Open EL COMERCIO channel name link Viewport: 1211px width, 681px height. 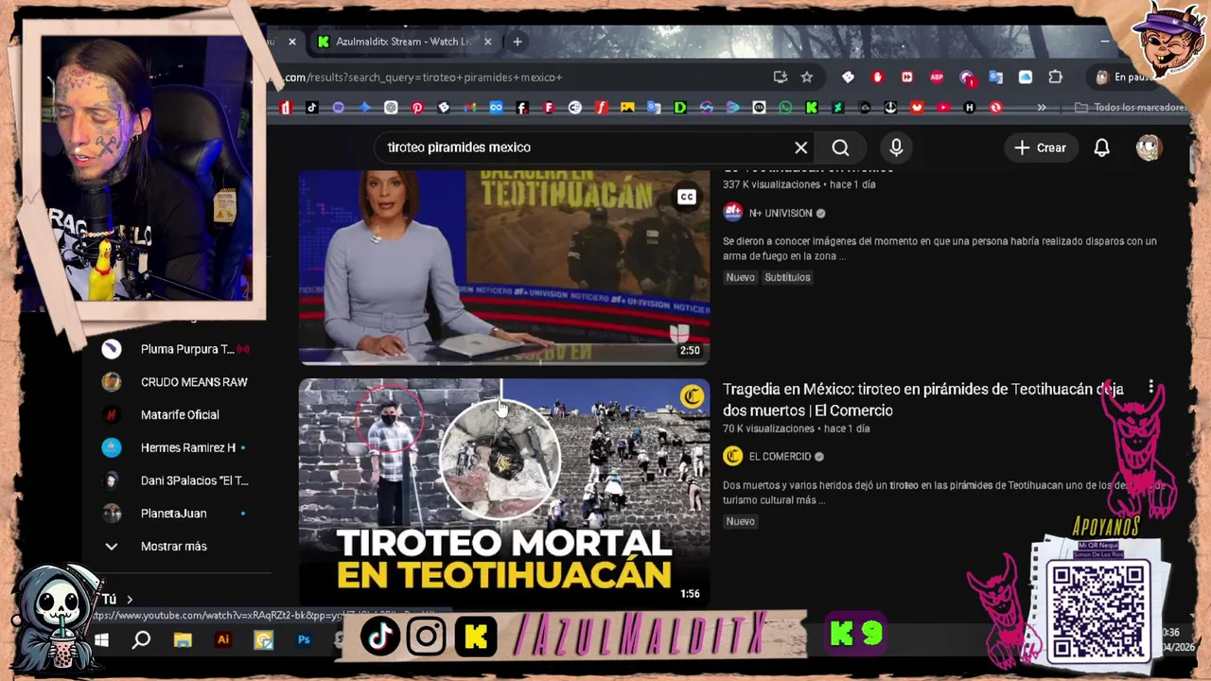pyautogui.click(x=780, y=457)
